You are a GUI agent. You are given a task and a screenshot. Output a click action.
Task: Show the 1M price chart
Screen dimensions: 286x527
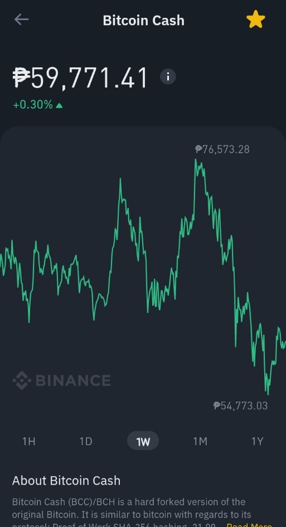[x=200, y=441]
